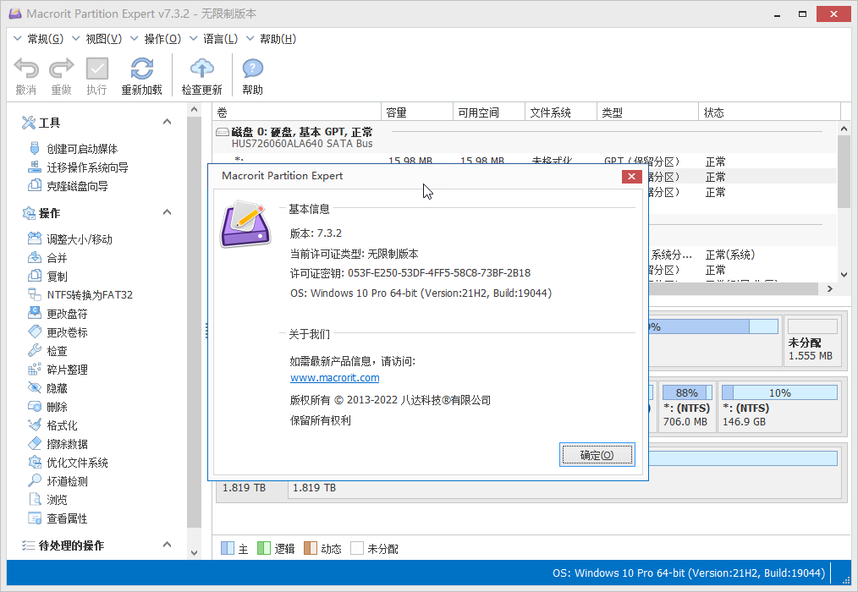
Task: Click the 逻辑 logical legend swatch
Action: (264, 548)
